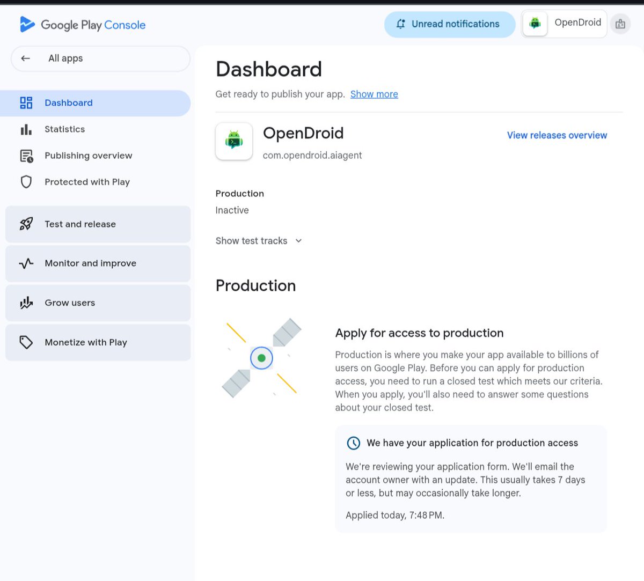644x581 pixels.
Task: Open the Dashboard menu item
Action: click(96, 103)
